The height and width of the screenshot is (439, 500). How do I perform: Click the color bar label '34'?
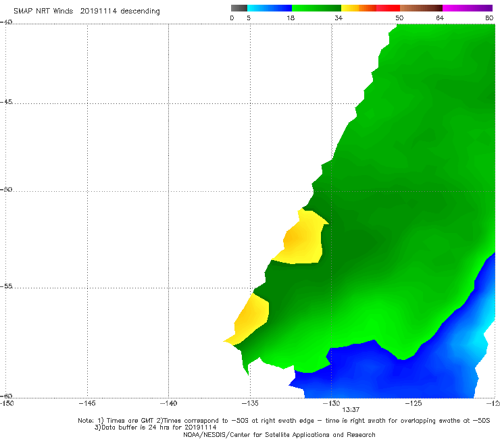pyautogui.click(x=339, y=18)
